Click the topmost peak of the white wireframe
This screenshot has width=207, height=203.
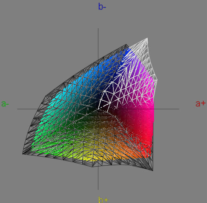[147, 38]
